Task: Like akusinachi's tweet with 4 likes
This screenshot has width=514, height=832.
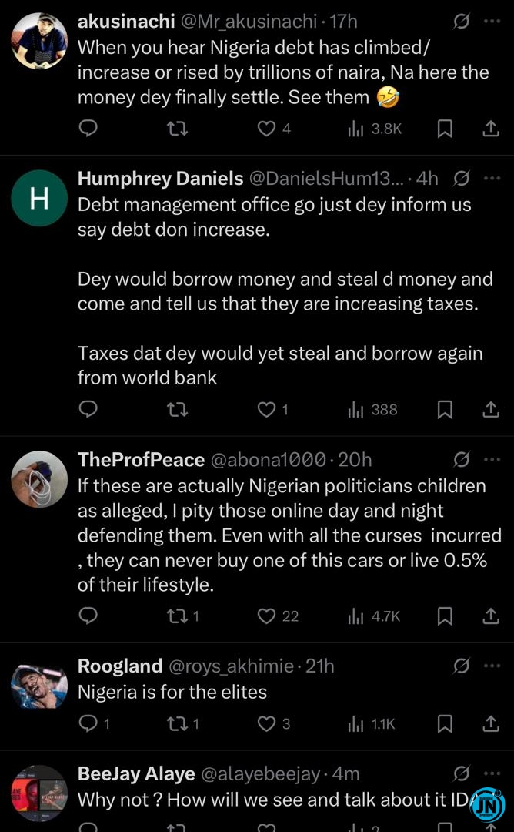Action: point(266,129)
